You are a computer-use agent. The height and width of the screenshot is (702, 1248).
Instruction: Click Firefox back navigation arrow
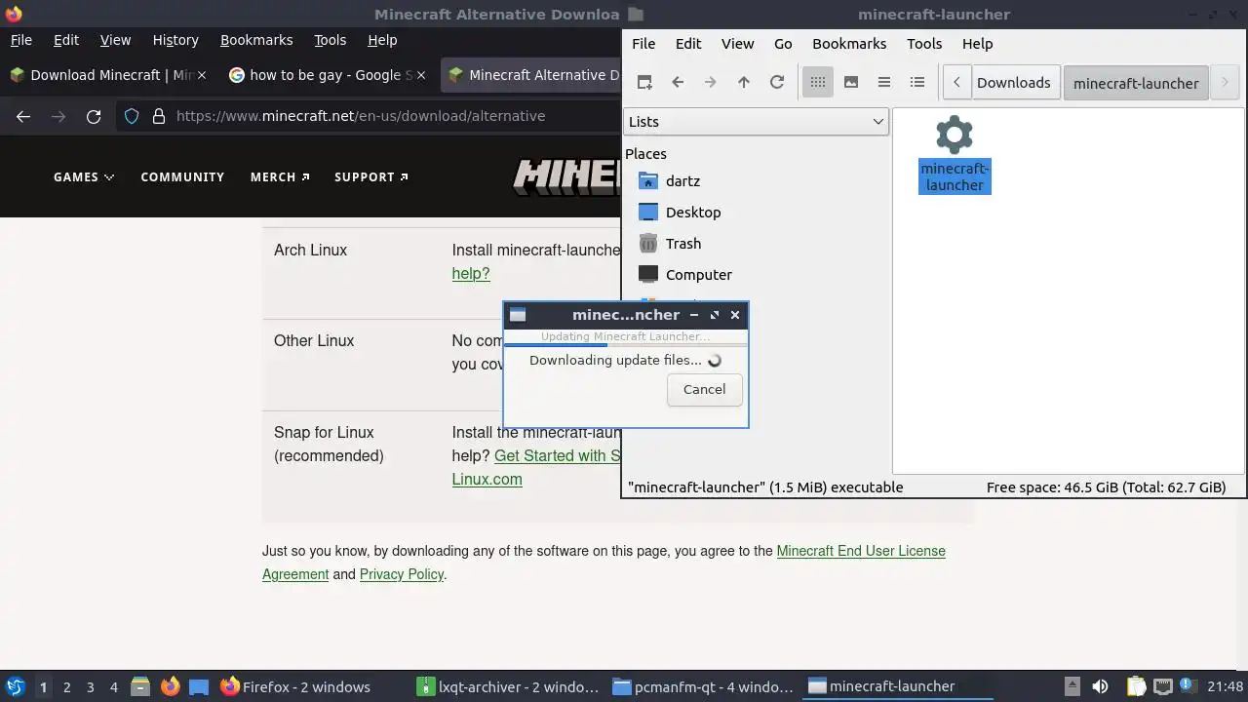click(23, 116)
